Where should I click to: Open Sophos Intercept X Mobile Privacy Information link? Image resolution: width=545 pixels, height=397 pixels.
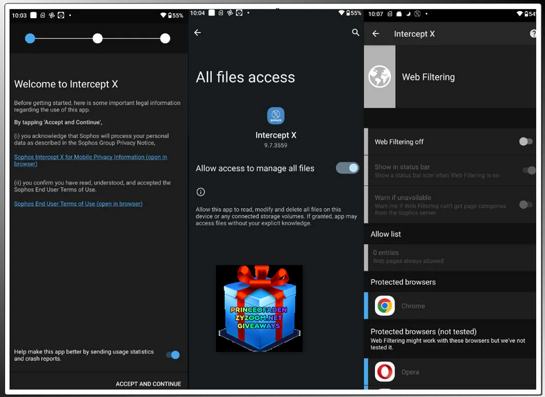(x=90, y=160)
